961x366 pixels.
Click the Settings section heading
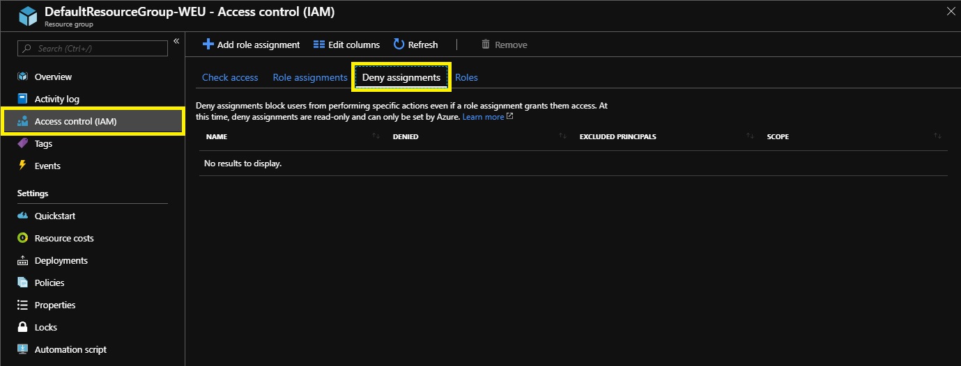tap(33, 193)
